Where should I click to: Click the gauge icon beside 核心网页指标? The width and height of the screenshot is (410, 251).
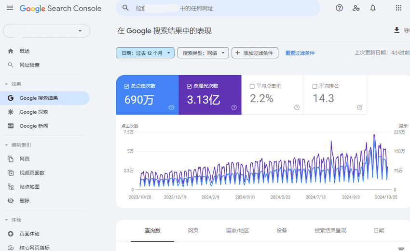[11, 248]
